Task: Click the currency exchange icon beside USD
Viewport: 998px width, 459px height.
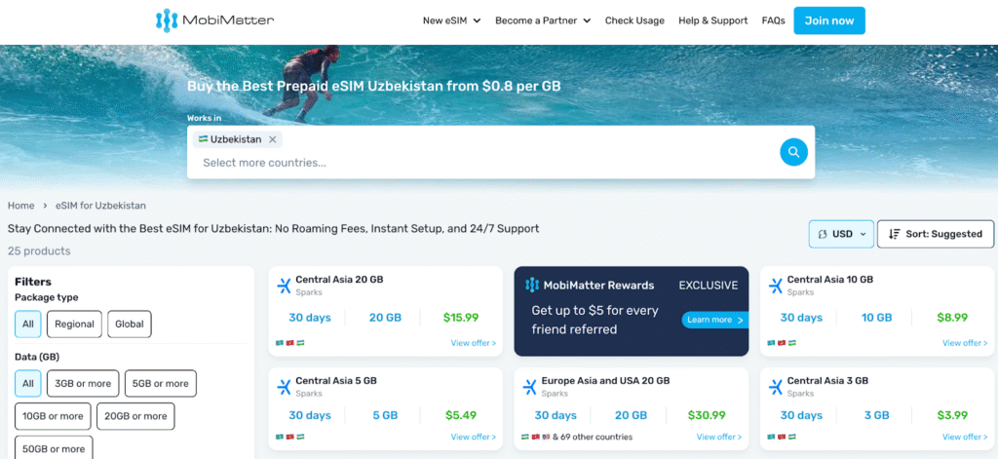Action: click(823, 234)
